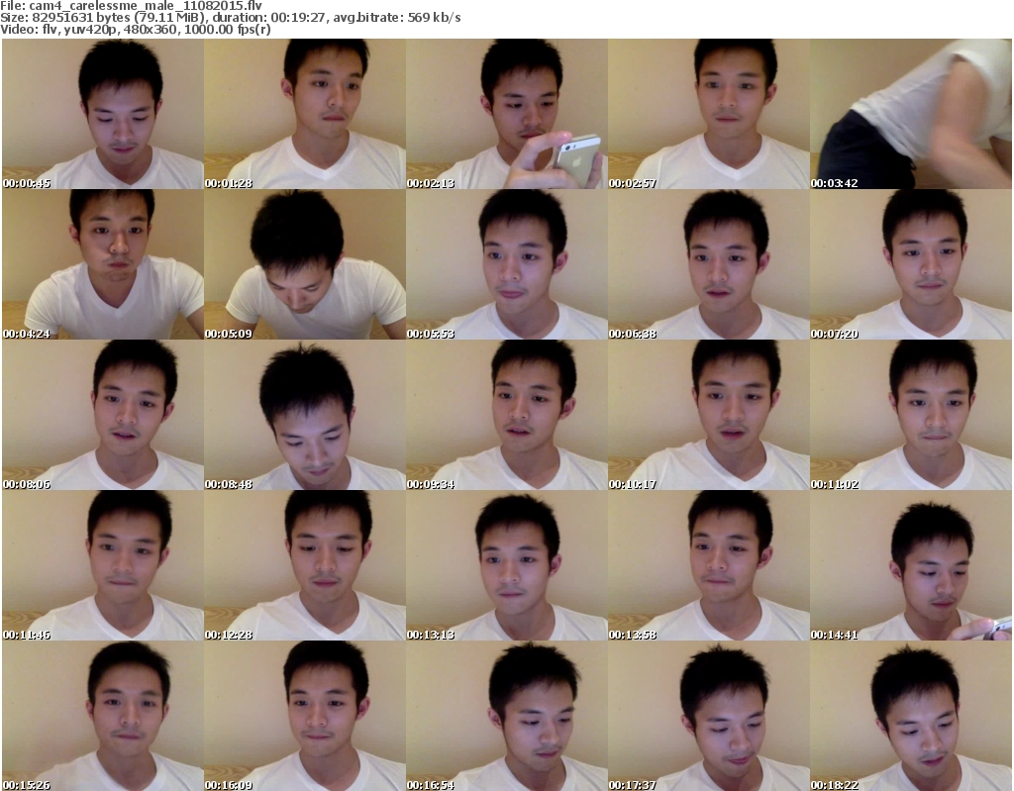Select the frame at timestamp 00:12:28
The height and width of the screenshot is (791, 1014).
click(305, 566)
